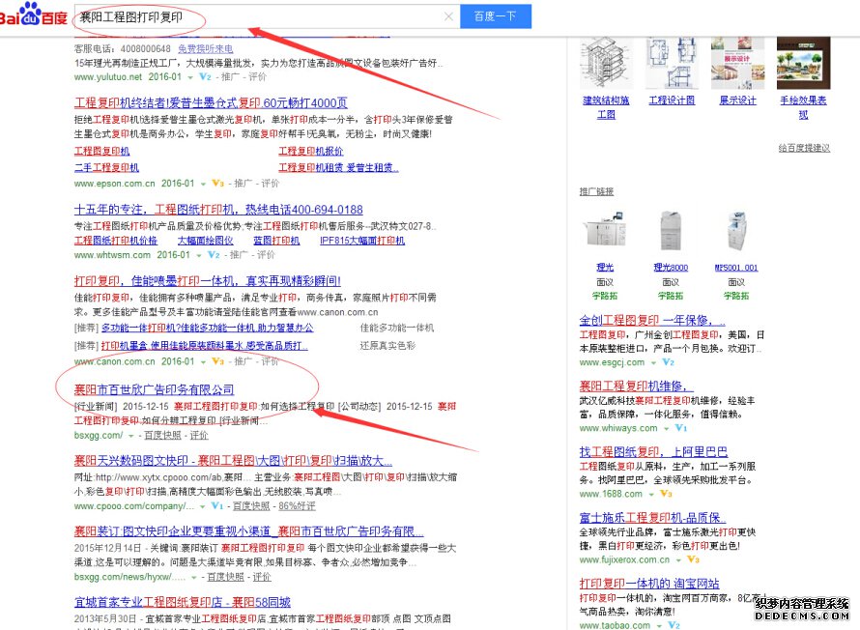Screen dimensions: 860x630
Task: Open sidebar ad 找工程图纸复印, 上阿里巴巴
Action: pyautogui.click(x=653, y=452)
